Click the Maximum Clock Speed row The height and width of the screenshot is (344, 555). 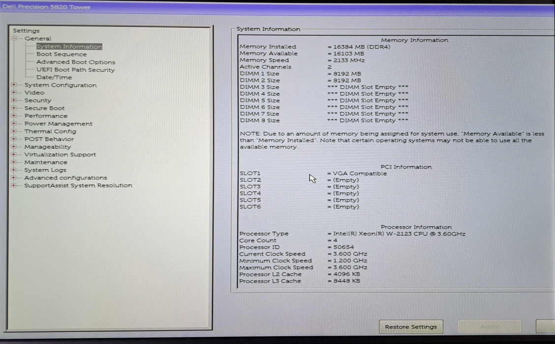tap(303, 267)
